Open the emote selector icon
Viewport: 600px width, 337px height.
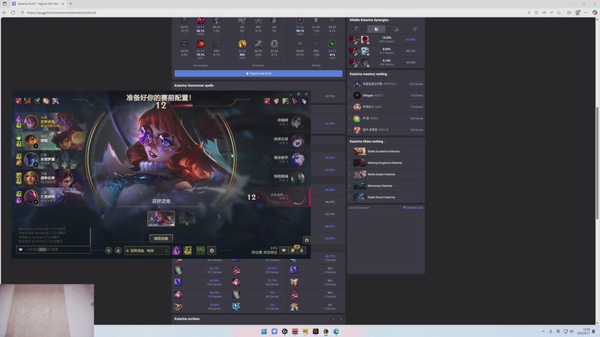click(x=211, y=251)
